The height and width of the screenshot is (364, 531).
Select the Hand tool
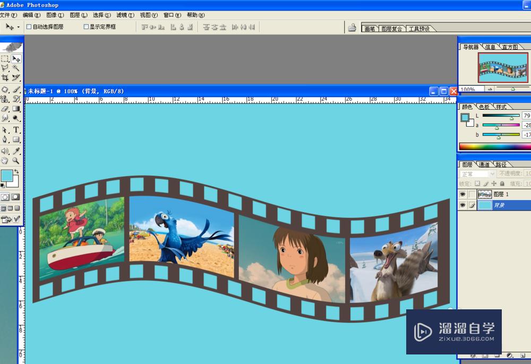click(x=5, y=161)
